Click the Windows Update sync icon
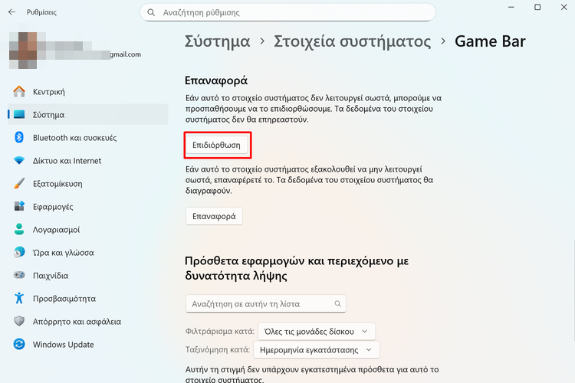 tap(20, 345)
